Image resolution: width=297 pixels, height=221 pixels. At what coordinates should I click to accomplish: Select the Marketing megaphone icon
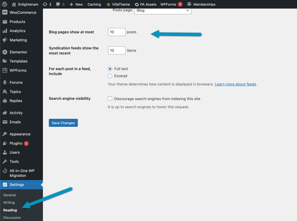pos(5,40)
